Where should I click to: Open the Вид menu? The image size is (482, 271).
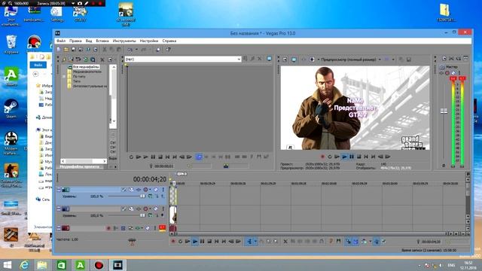tap(89, 41)
